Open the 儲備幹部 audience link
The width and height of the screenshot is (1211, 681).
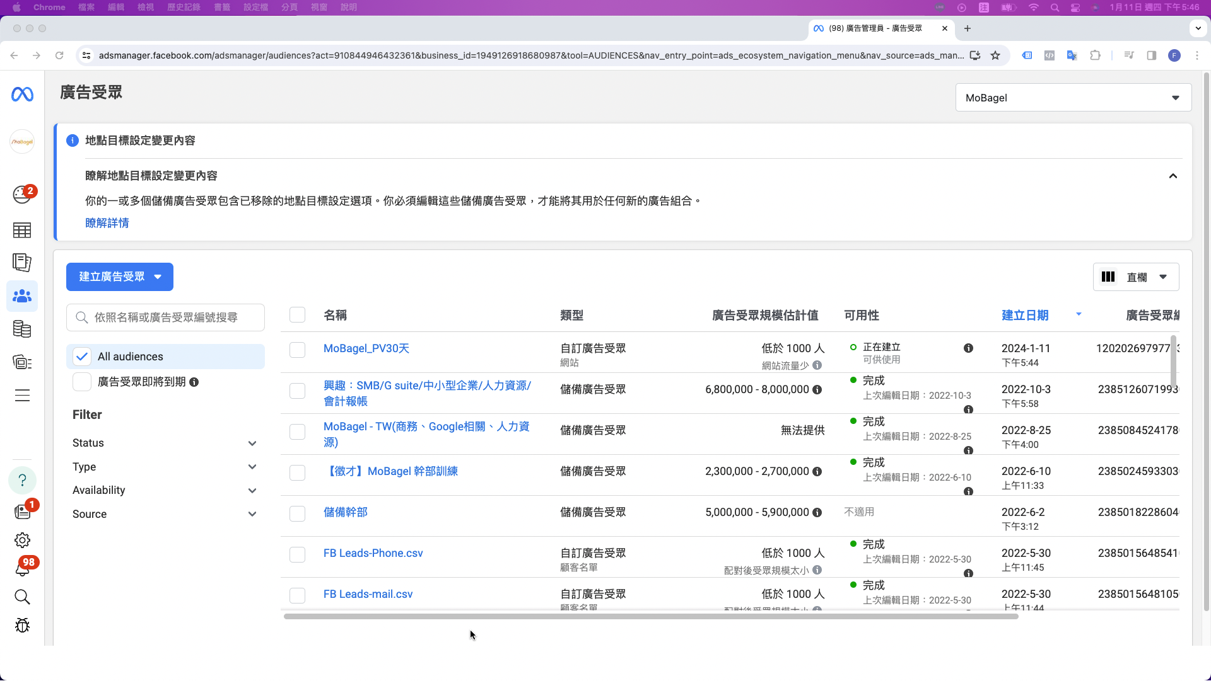(x=346, y=513)
